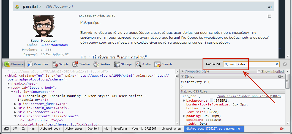Collapse the div content node
Screen dimensions: 292x134
tap(15, 116)
